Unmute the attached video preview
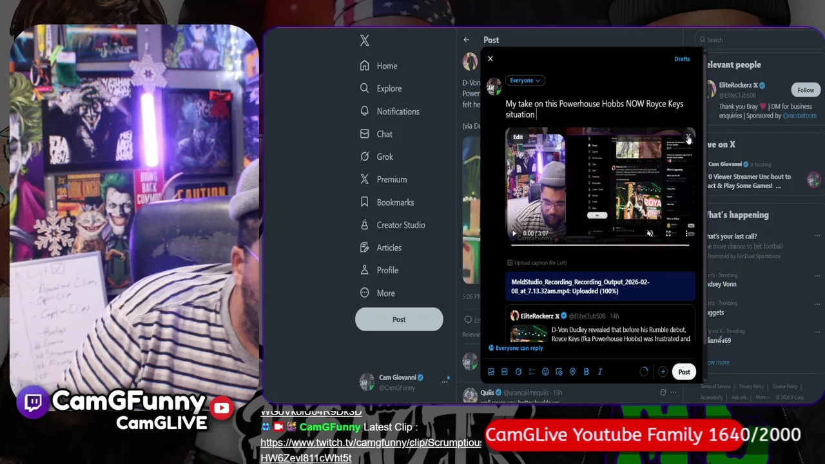 point(650,233)
